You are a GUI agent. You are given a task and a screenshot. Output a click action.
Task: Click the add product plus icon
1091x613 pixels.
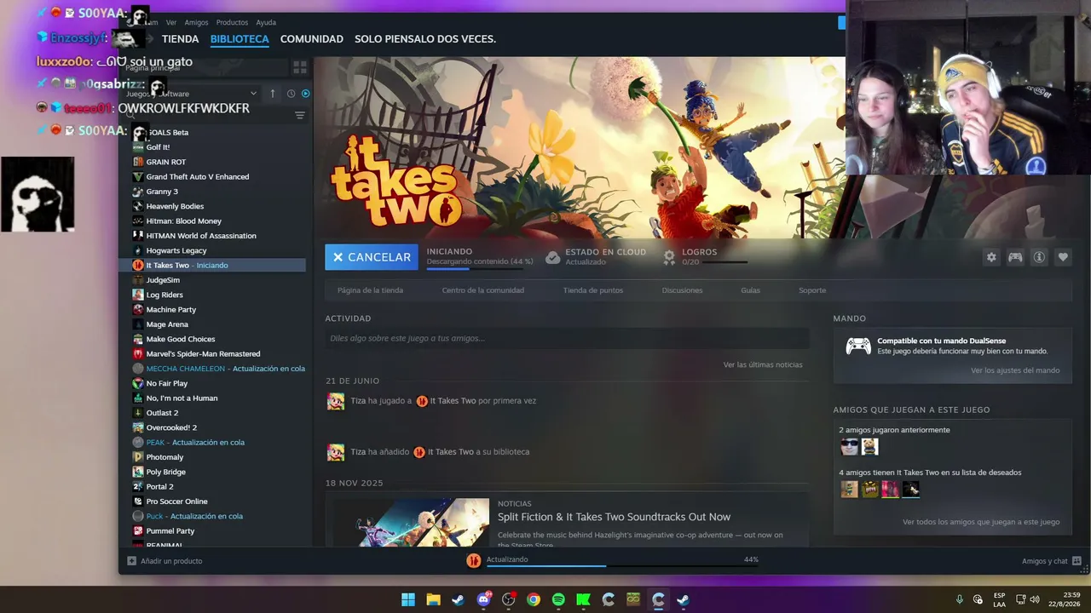pos(131,561)
